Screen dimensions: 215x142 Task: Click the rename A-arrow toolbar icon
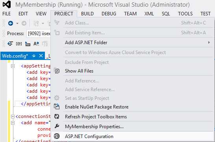pyautogui.click(x=36, y=44)
